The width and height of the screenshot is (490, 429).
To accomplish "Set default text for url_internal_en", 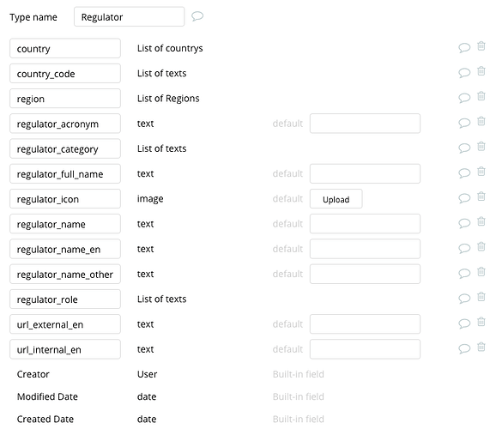I will point(365,349).
